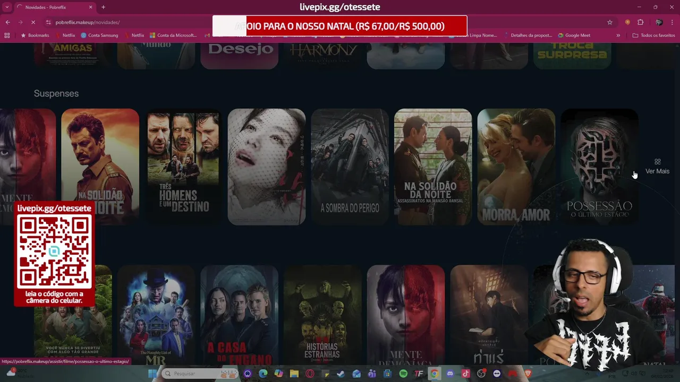
Task: Expand the hidden bookmarks chevron
Action: [618, 36]
